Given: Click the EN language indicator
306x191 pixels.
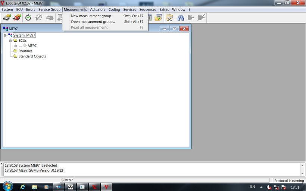Looking at the screenshot, I should tap(253, 187).
